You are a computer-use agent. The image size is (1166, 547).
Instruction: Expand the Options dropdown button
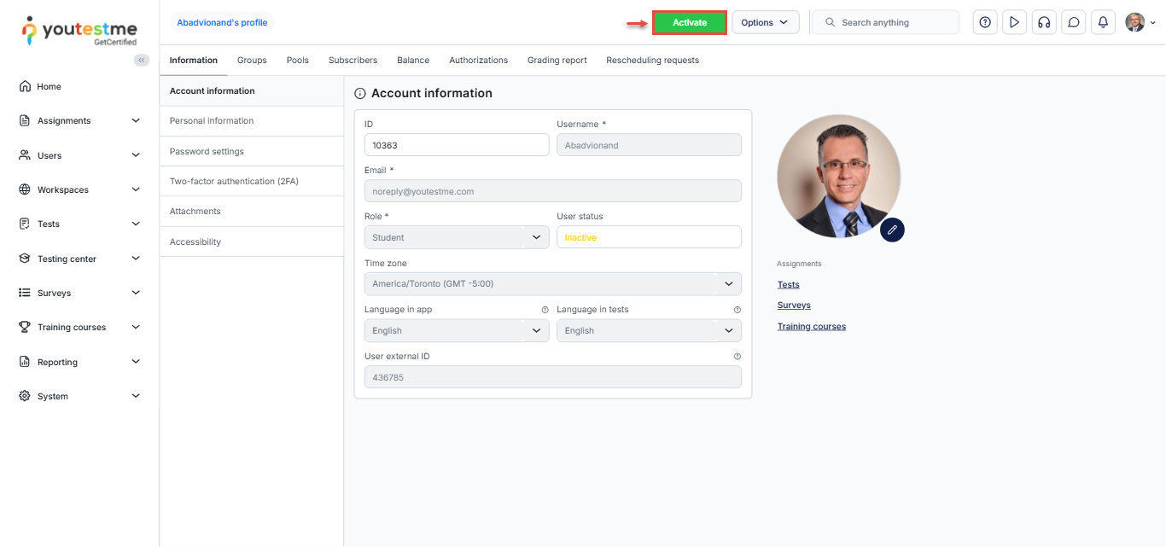[765, 23]
